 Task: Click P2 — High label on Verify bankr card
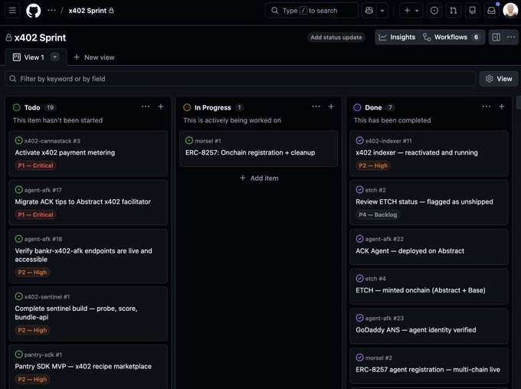(x=32, y=273)
